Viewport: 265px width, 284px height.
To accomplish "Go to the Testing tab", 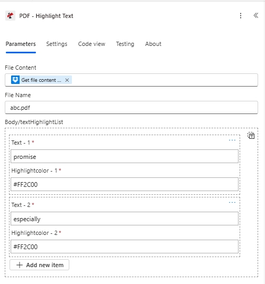I will (125, 44).
